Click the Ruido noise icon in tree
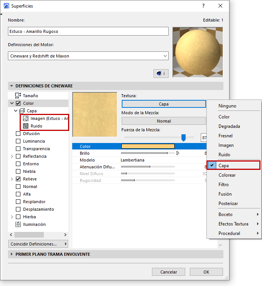 pyautogui.click(x=26, y=126)
